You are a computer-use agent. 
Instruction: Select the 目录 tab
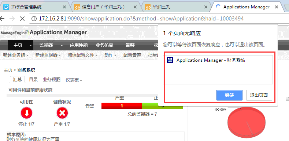pyautogui.click(x=33, y=80)
